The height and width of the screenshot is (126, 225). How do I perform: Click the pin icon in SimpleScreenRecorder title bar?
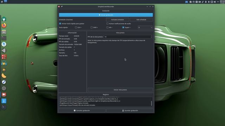[x=62, y=7]
